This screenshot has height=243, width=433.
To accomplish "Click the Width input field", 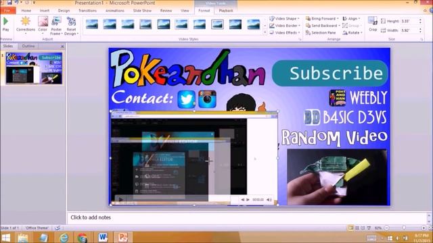I will point(409,30).
